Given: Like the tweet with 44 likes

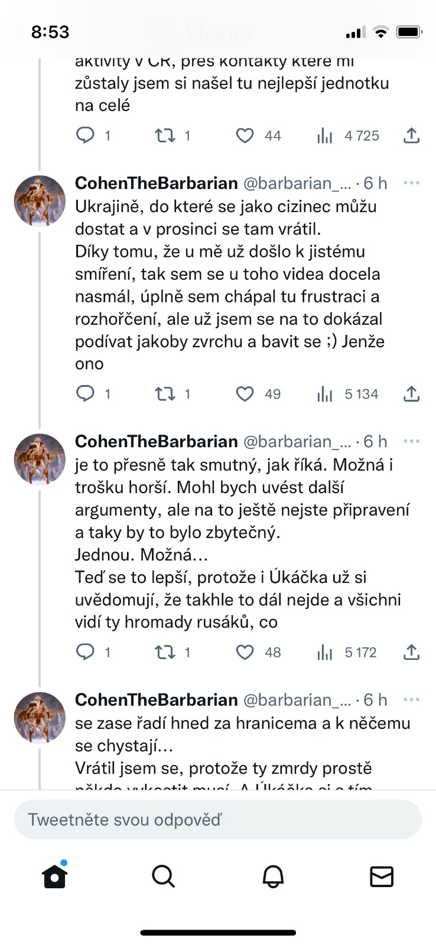Looking at the screenshot, I should [x=245, y=136].
